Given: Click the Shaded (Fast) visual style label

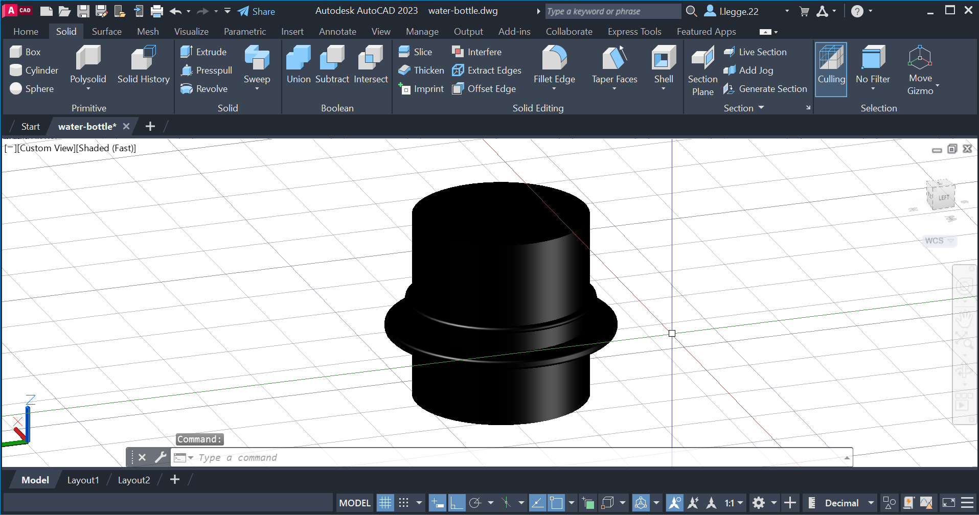Looking at the screenshot, I should click(106, 148).
